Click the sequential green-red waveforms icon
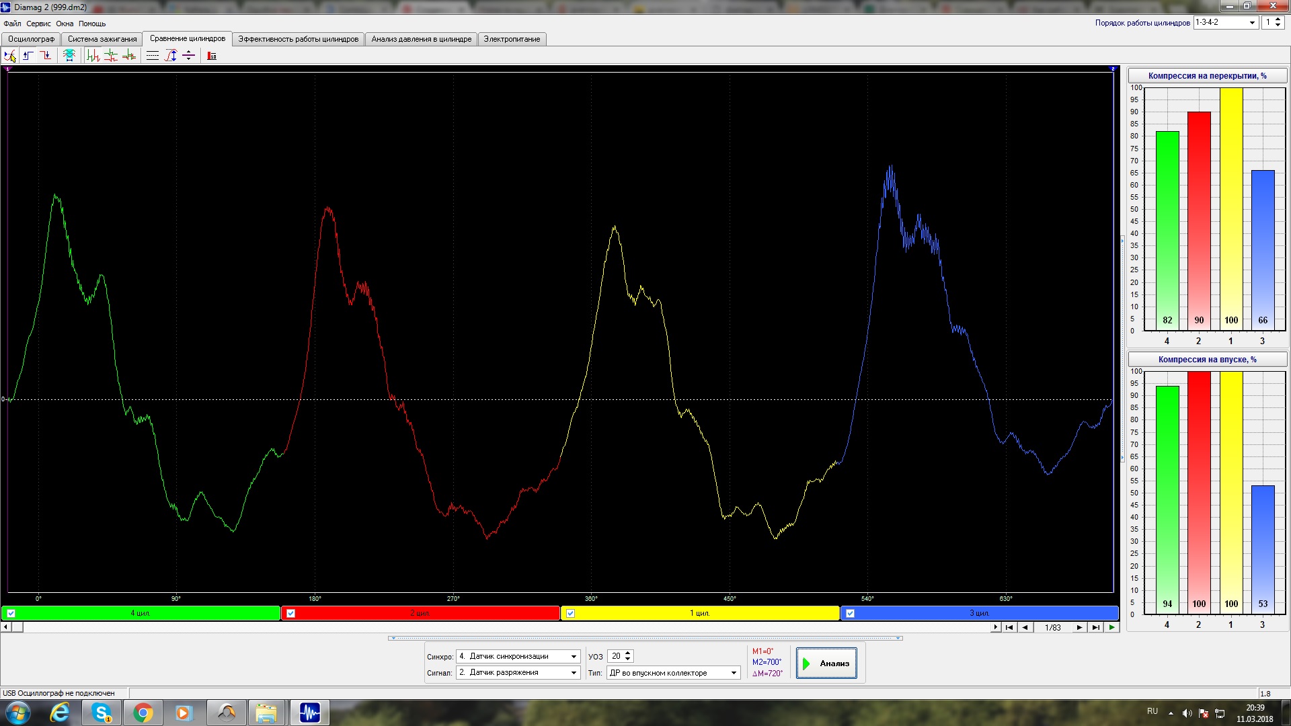 tap(93, 56)
